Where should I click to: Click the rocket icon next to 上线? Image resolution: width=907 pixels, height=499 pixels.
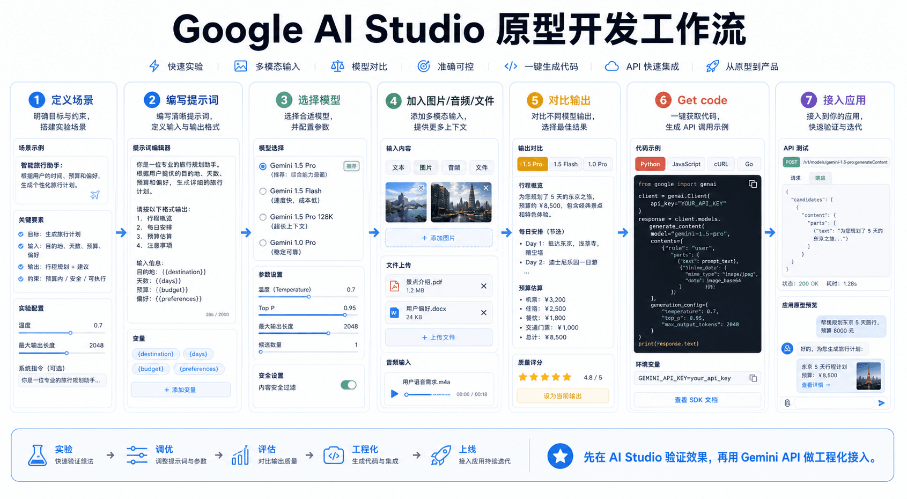coord(441,455)
